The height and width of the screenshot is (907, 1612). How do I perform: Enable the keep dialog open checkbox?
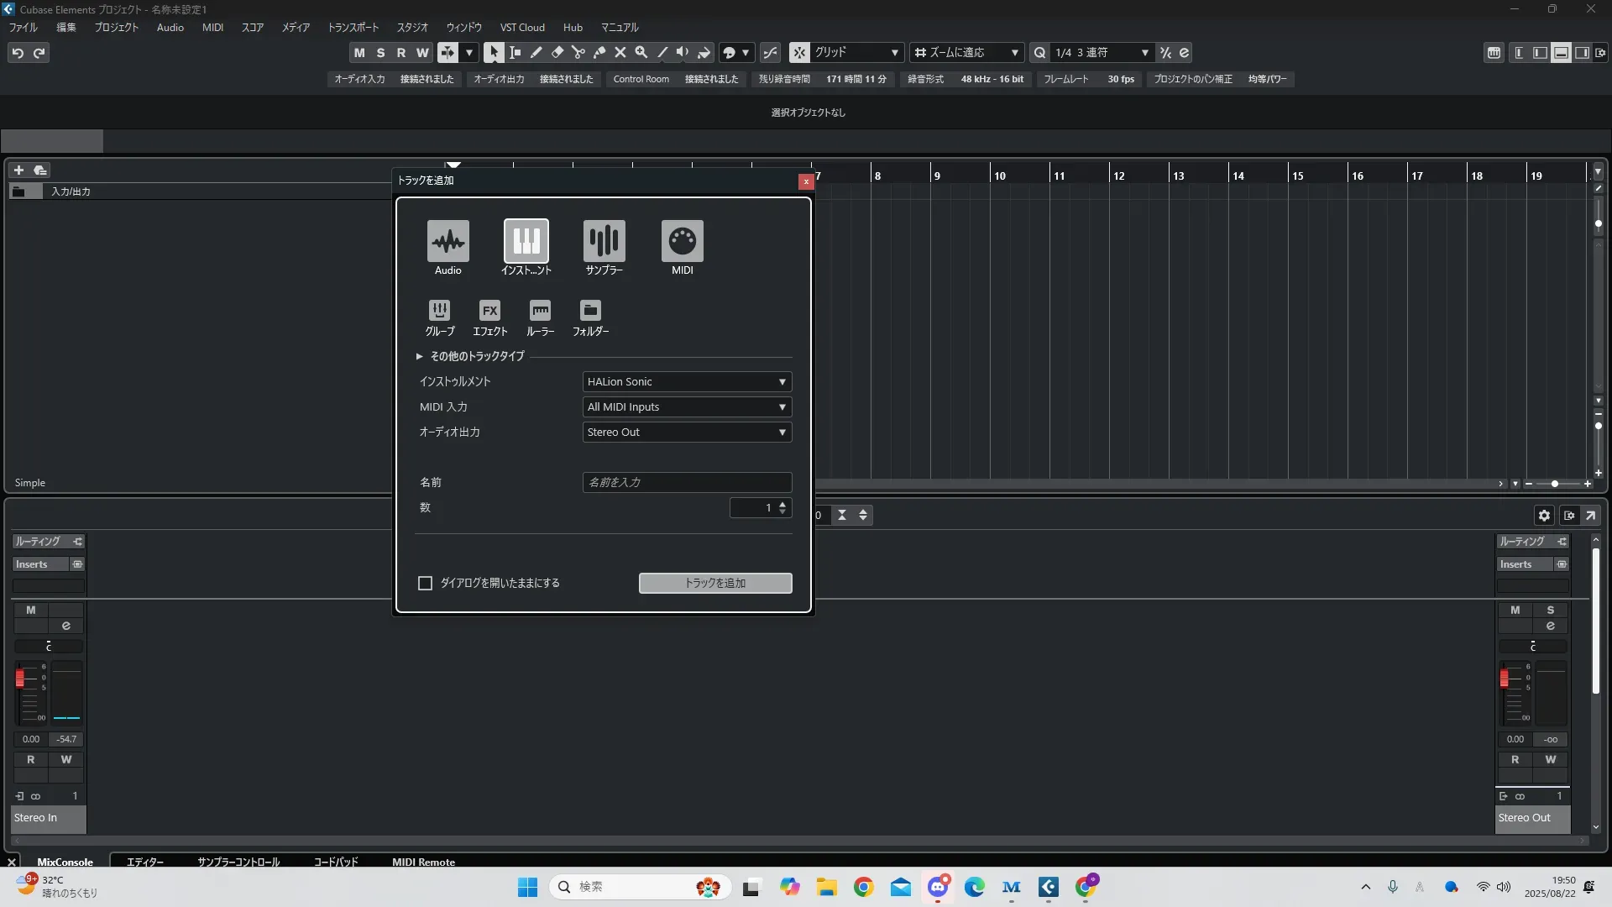pos(426,583)
